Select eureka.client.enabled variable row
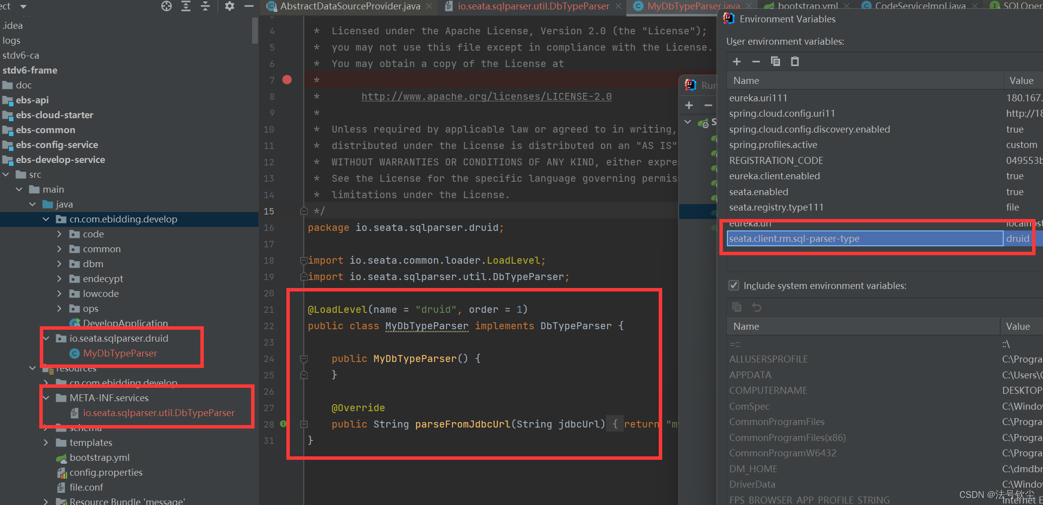This screenshot has height=505, width=1043. click(x=884, y=176)
